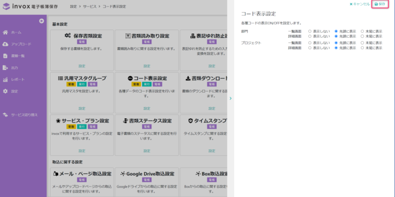395x197 pixels.
Task: Select 末尾に表示 for 部門 一覧画面
Action: 362,31
